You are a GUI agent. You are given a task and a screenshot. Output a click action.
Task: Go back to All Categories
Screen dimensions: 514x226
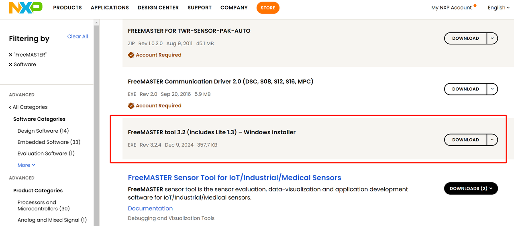(28, 107)
